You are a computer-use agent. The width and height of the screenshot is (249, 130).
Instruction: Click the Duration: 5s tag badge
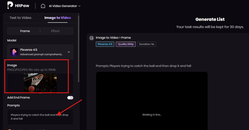[146, 44]
